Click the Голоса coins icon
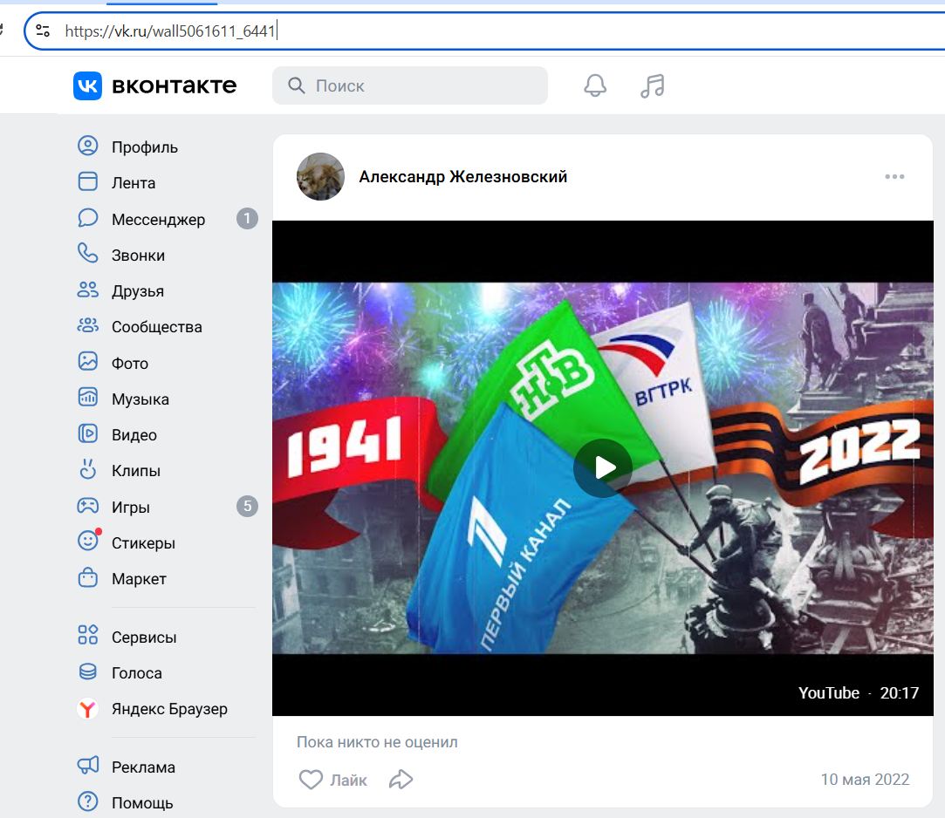This screenshot has height=818, width=945. coord(88,671)
